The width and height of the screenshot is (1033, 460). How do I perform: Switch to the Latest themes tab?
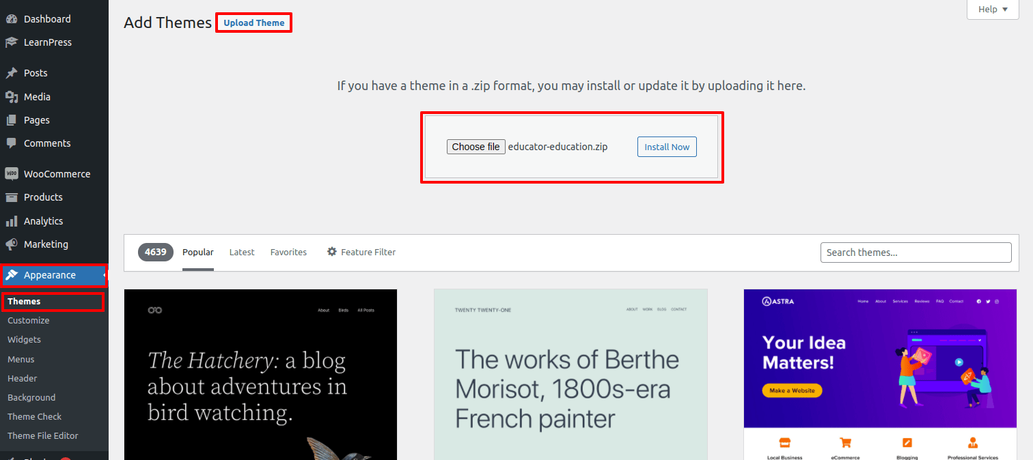point(242,252)
